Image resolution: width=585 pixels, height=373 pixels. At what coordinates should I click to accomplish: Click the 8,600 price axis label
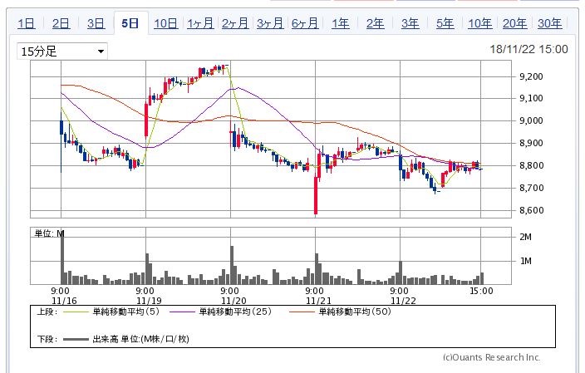531,210
